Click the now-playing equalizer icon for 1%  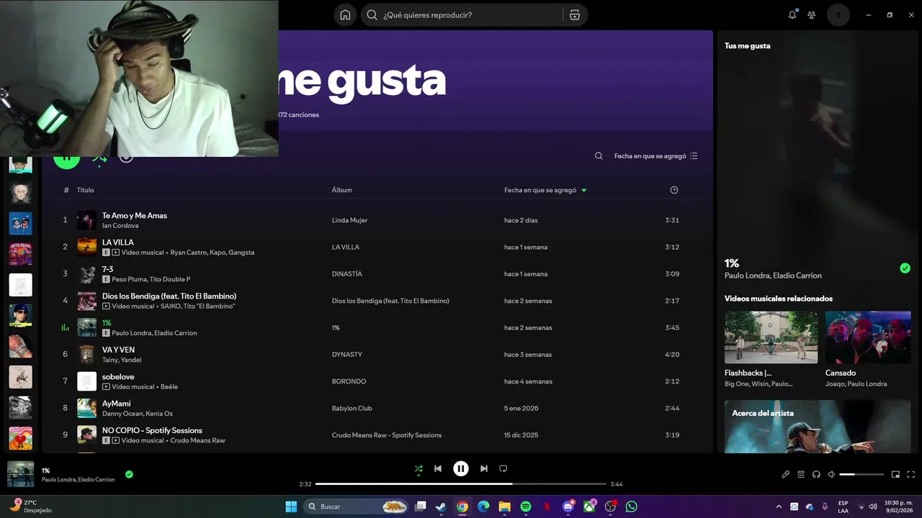coord(65,327)
